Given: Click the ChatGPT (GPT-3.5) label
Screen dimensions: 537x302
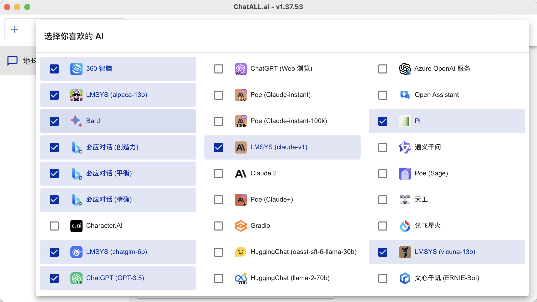Looking at the screenshot, I should pos(115,278).
